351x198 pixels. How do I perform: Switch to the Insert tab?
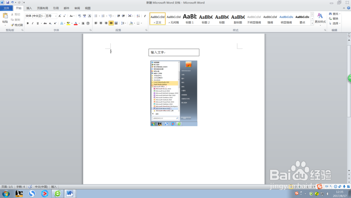[x=29, y=8]
